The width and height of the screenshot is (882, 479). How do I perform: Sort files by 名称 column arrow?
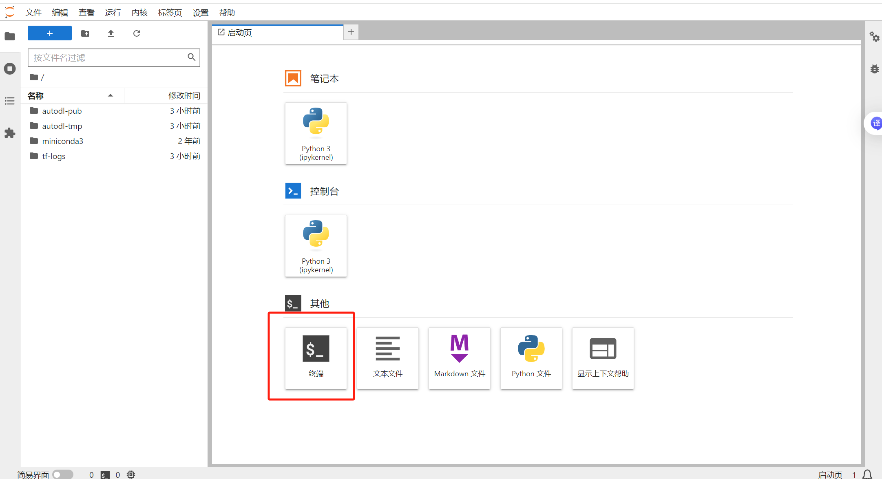click(110, 95)
